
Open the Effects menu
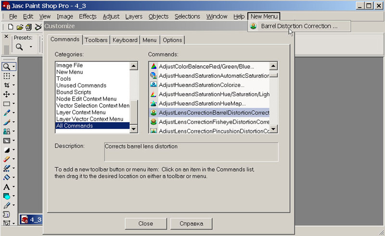[x=88, y=16]
